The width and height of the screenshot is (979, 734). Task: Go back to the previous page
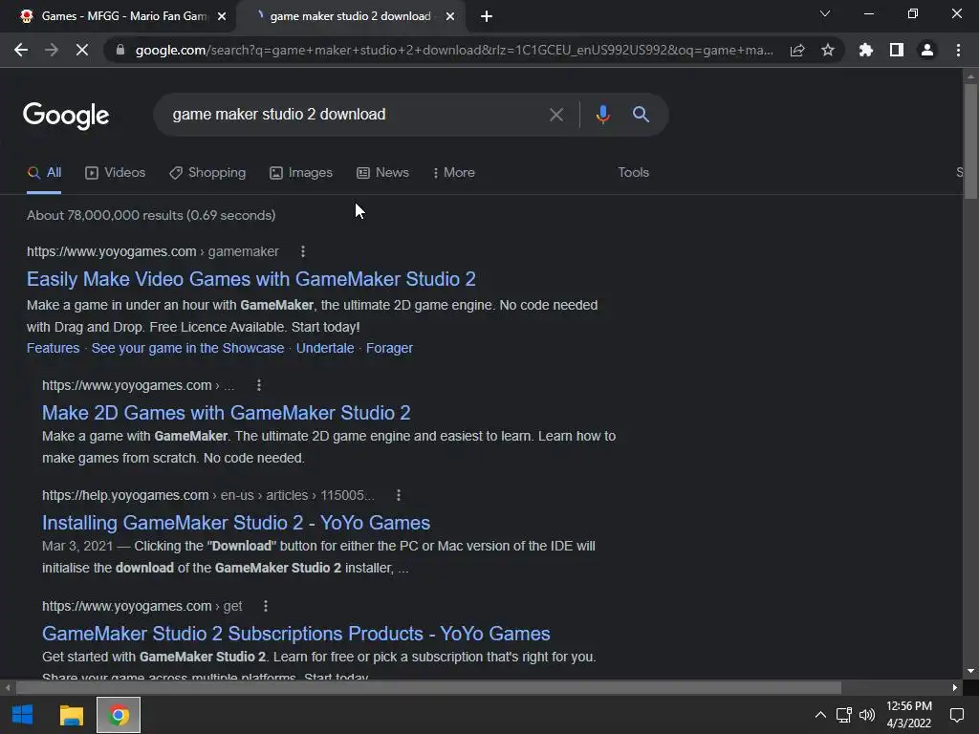tap(21, 50)
